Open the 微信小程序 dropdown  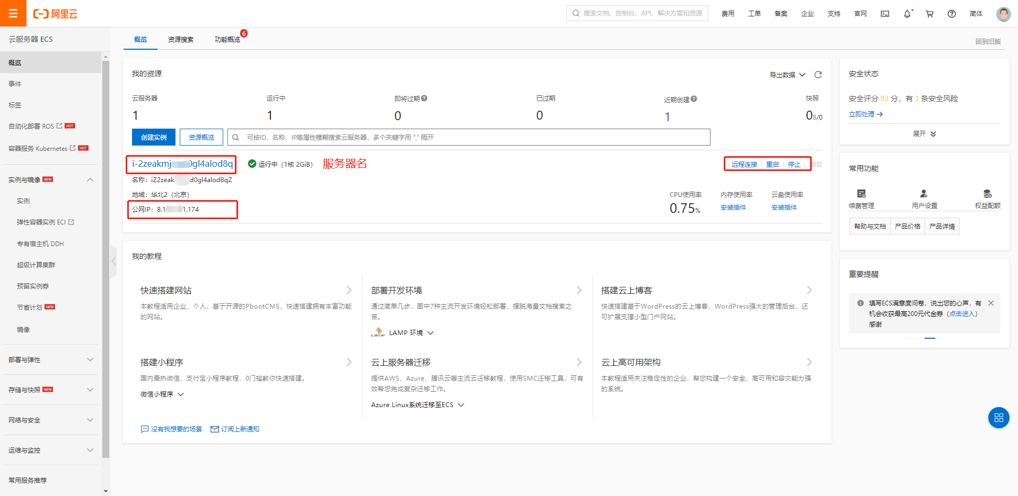[162, 394]
